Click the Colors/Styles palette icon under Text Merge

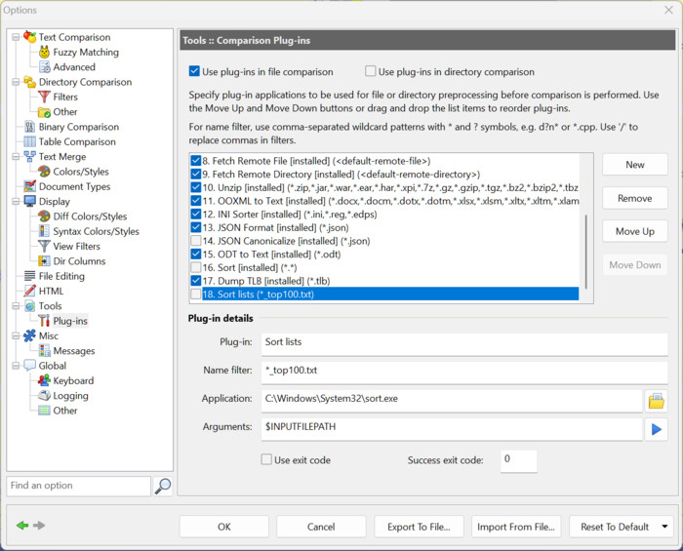point(44,172)
